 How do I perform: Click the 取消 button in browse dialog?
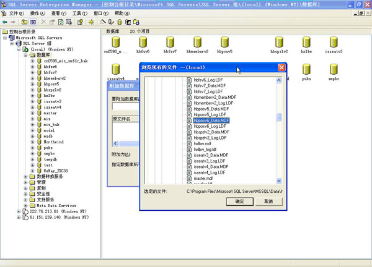269,201
